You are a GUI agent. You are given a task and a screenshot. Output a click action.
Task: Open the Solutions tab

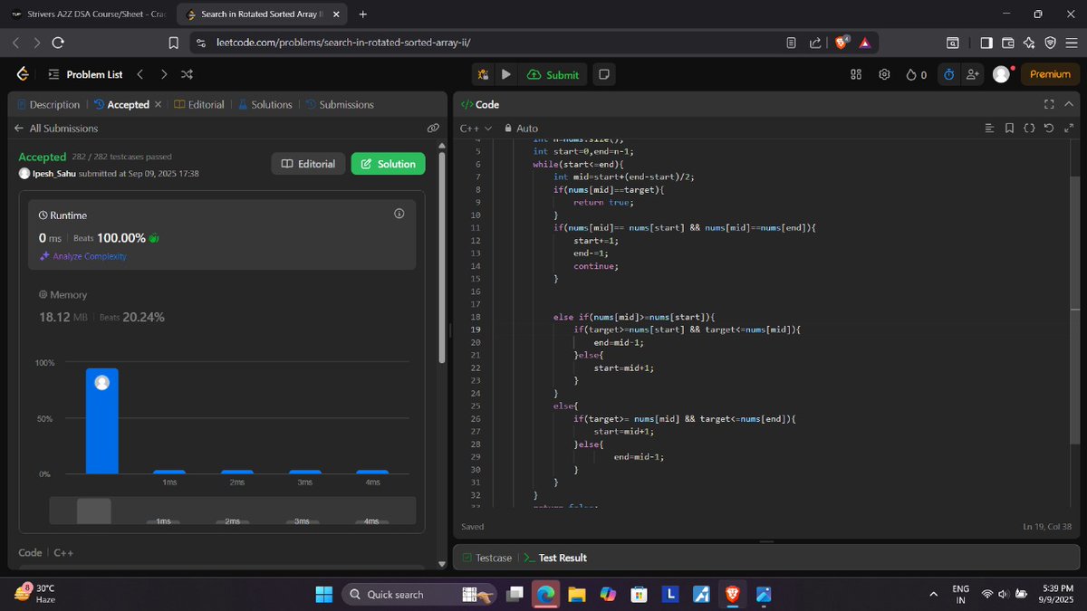[x=265, y=105]
